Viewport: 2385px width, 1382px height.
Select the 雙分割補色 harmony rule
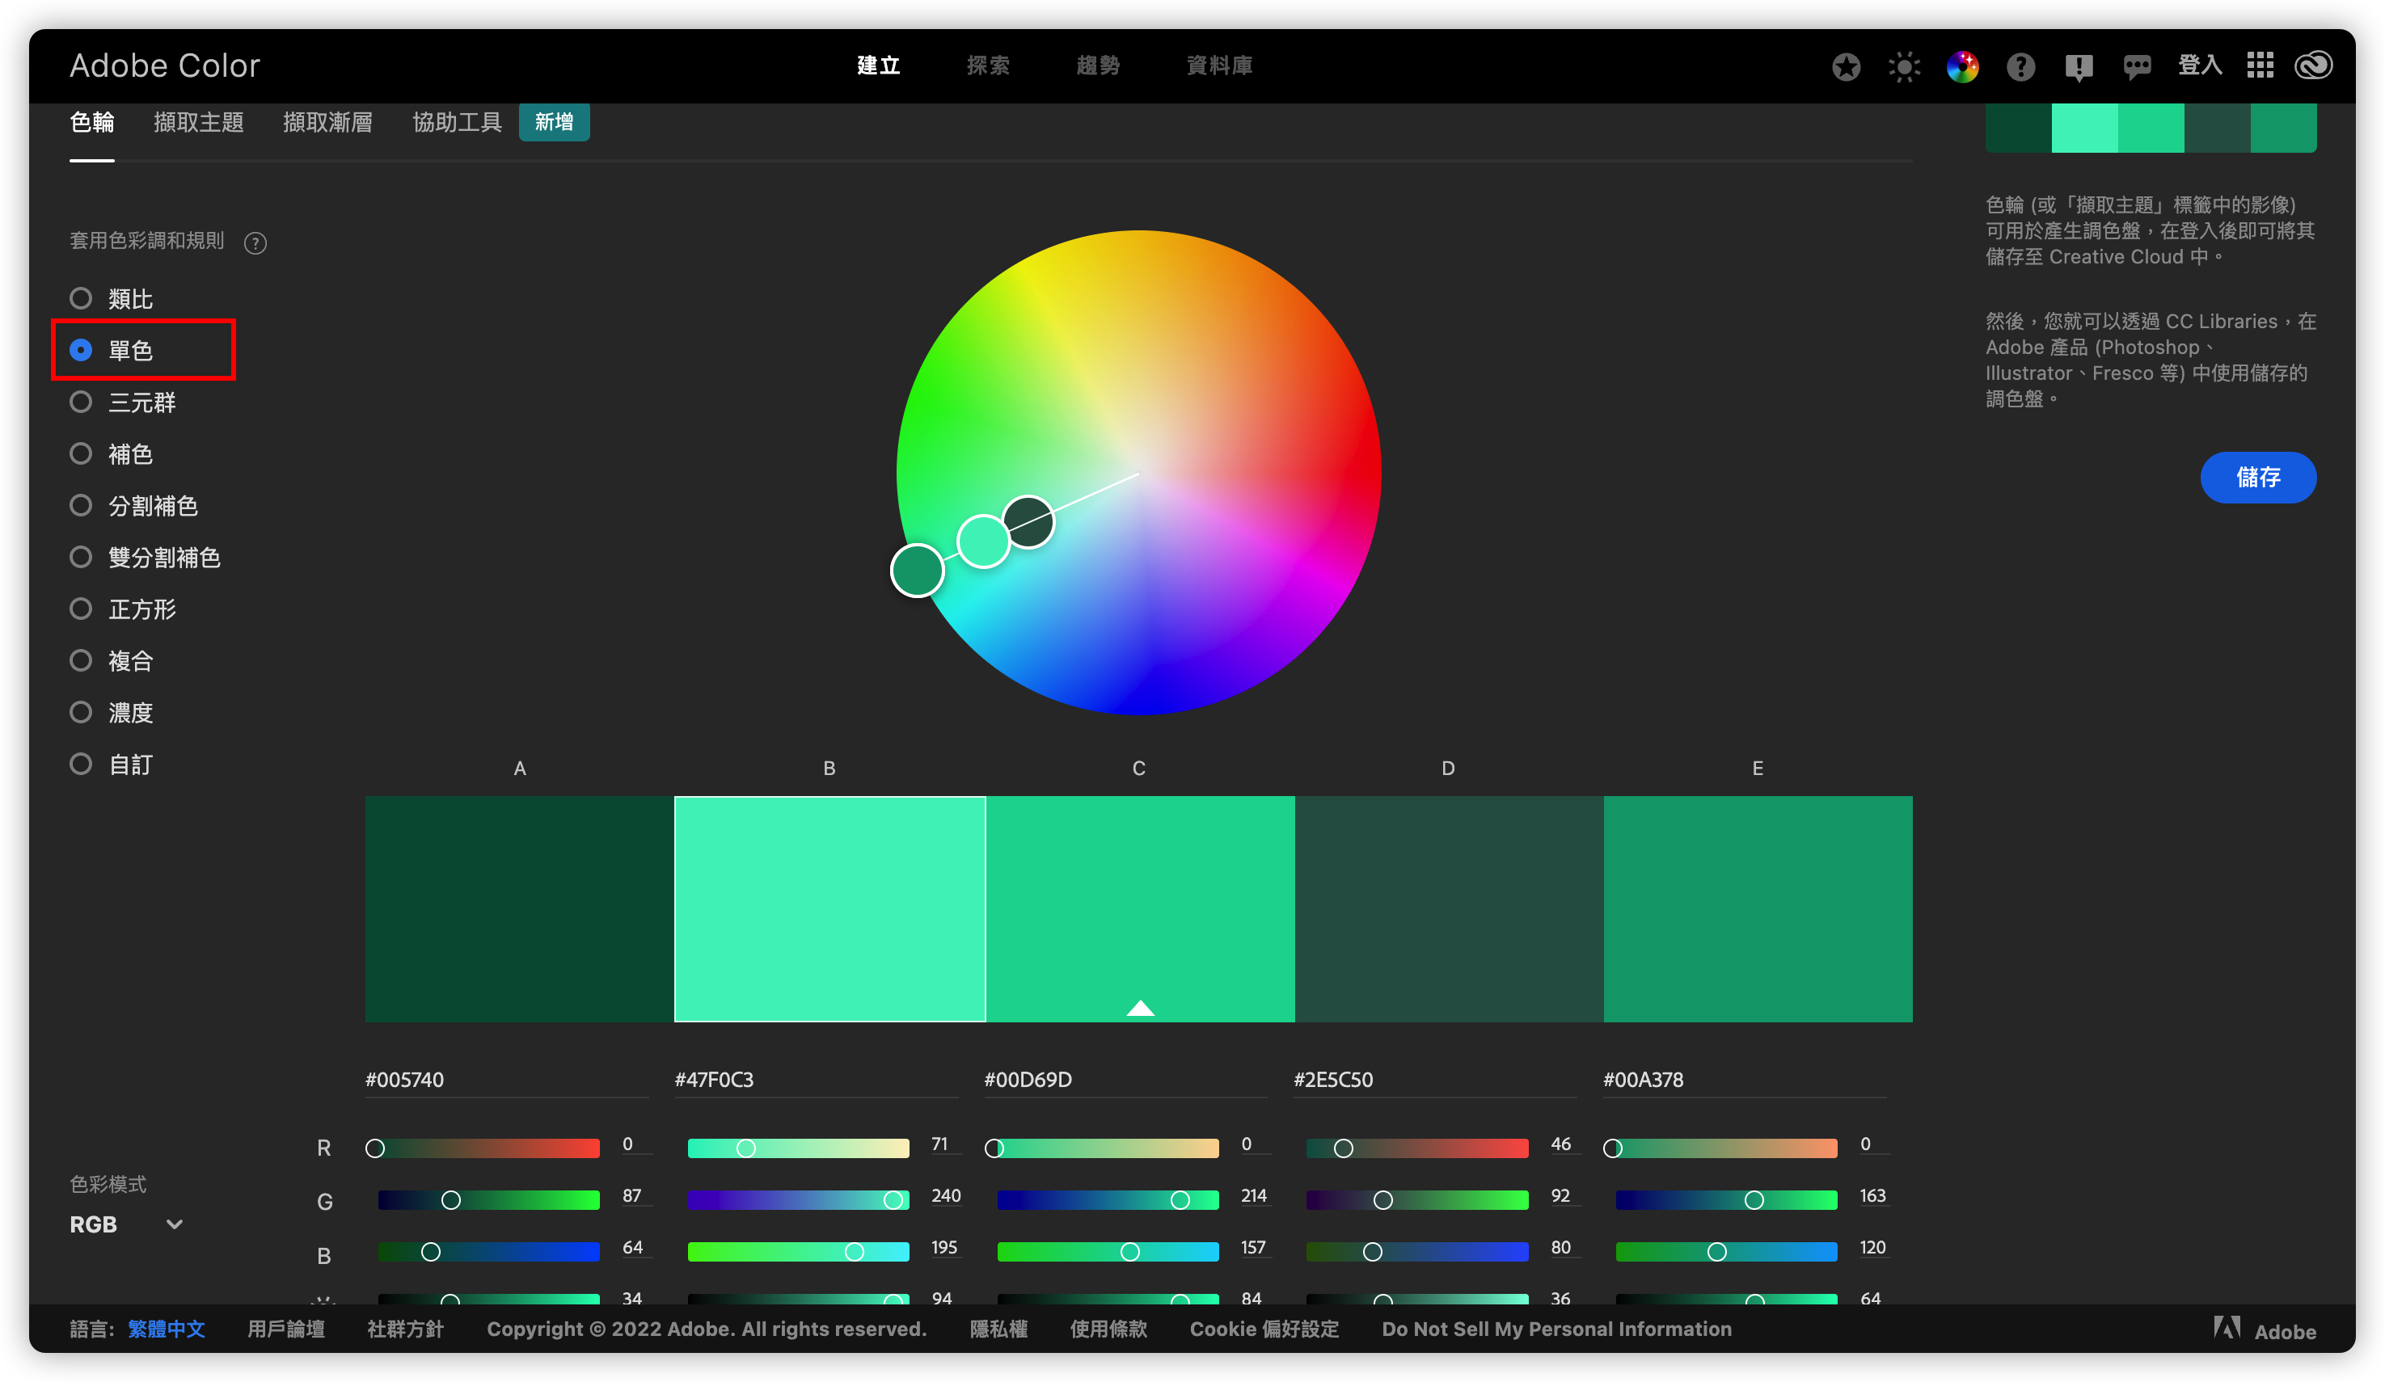click(x=146, y=558)
